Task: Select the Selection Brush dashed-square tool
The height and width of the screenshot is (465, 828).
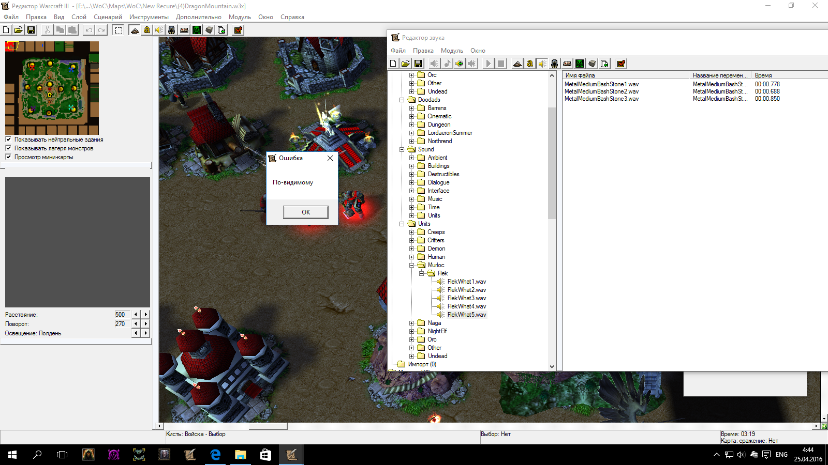Action: coord(119,30)
